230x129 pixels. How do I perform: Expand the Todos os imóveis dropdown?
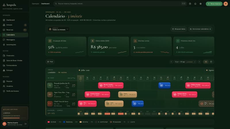[x=59, y=29]
